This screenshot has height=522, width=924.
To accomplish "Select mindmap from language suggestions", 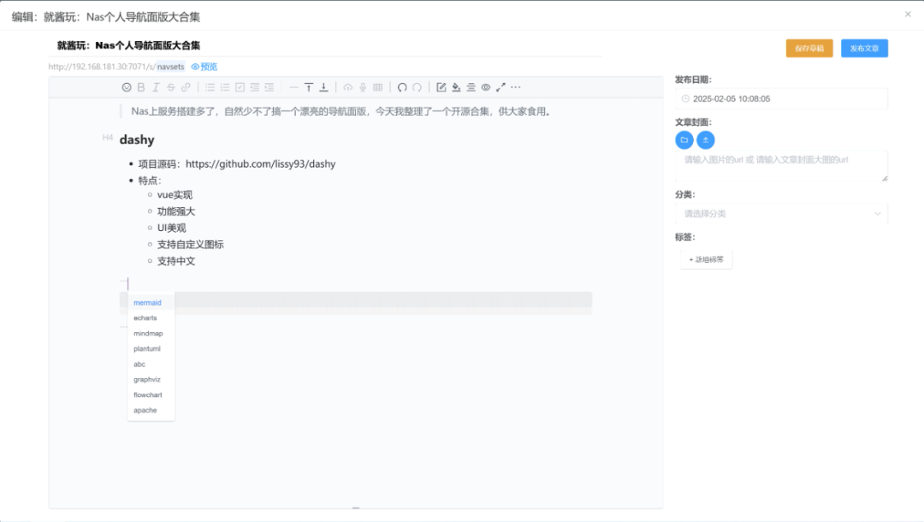I will coord(151,334).
